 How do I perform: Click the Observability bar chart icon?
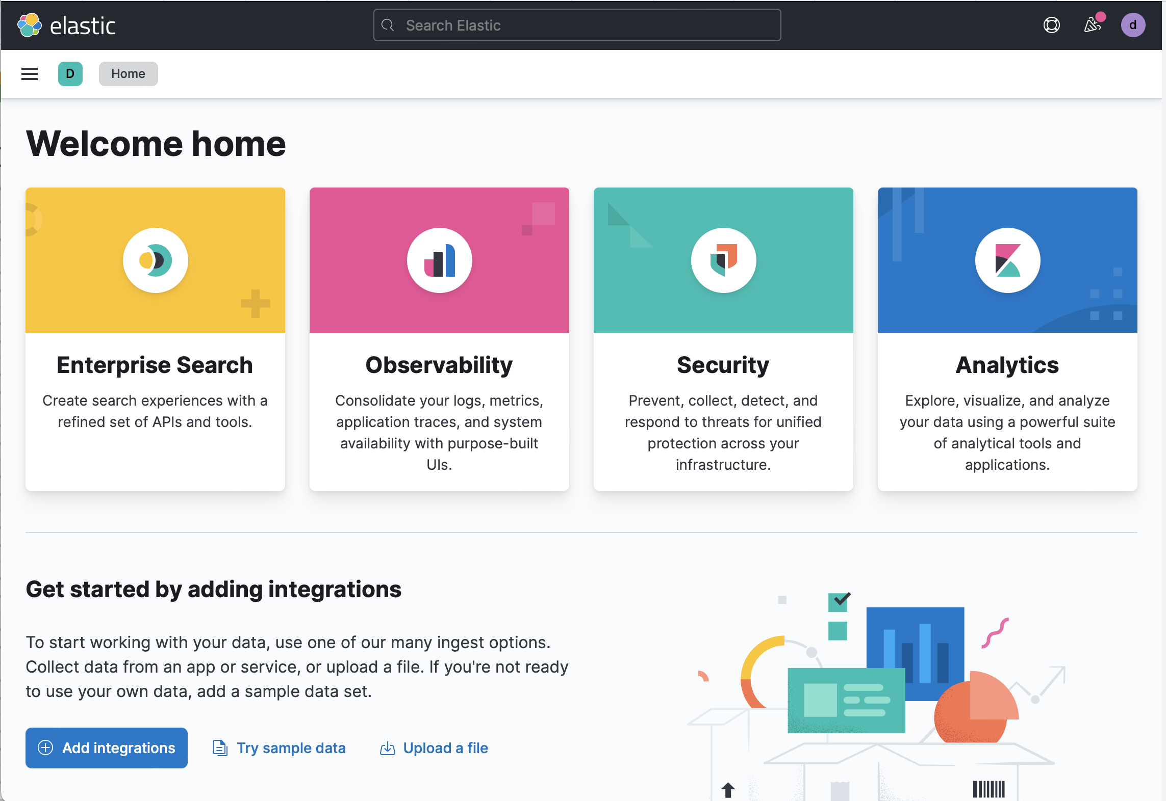439,260
